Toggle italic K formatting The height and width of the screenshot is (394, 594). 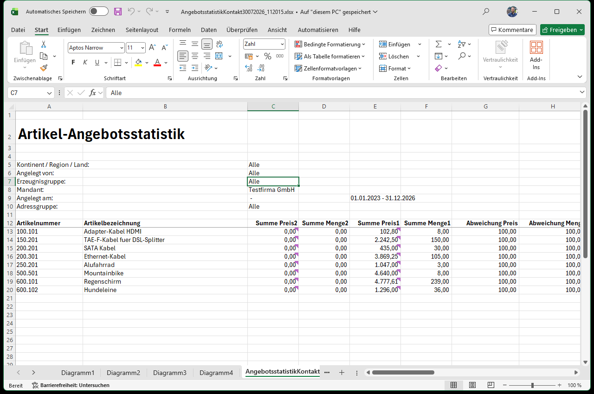(85, 63)
